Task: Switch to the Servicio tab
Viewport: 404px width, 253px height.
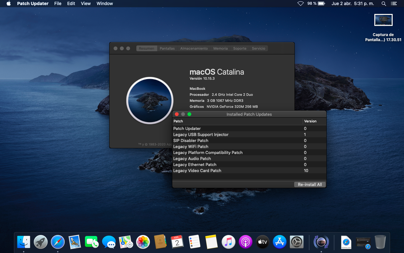Action: pyautogui.click(x=258, y=48)
